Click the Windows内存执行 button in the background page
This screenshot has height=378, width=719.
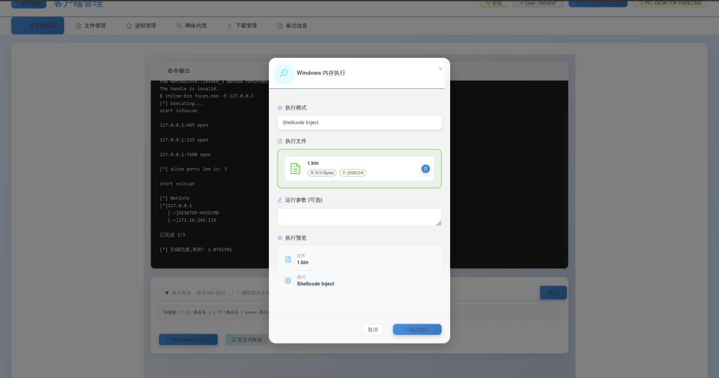coord(188,339)
